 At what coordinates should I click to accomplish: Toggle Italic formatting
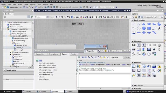[x=59, y=17]
